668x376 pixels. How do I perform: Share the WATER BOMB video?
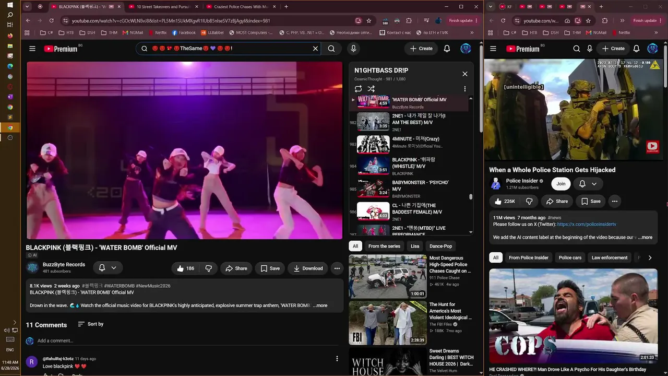click(x=236, y=268)
